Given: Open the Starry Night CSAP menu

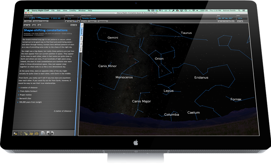Looking at the screenshot, I should [40, 10].
